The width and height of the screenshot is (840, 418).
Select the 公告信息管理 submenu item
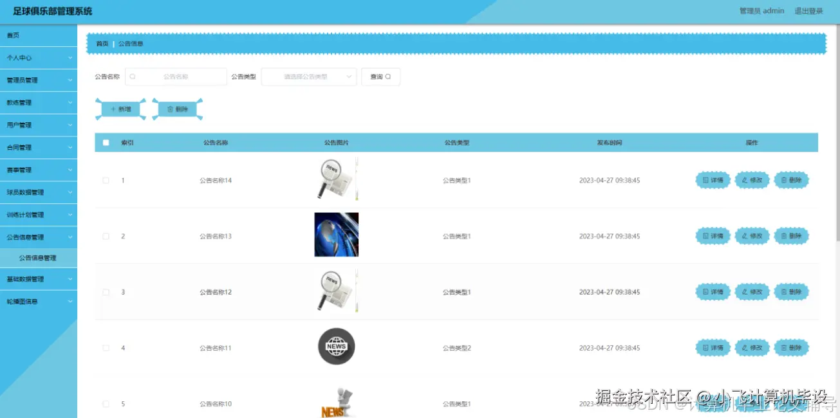coord(39,258)
